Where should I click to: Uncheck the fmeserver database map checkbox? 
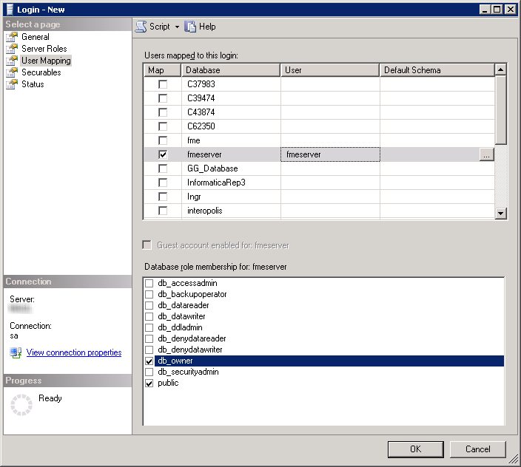163,154
